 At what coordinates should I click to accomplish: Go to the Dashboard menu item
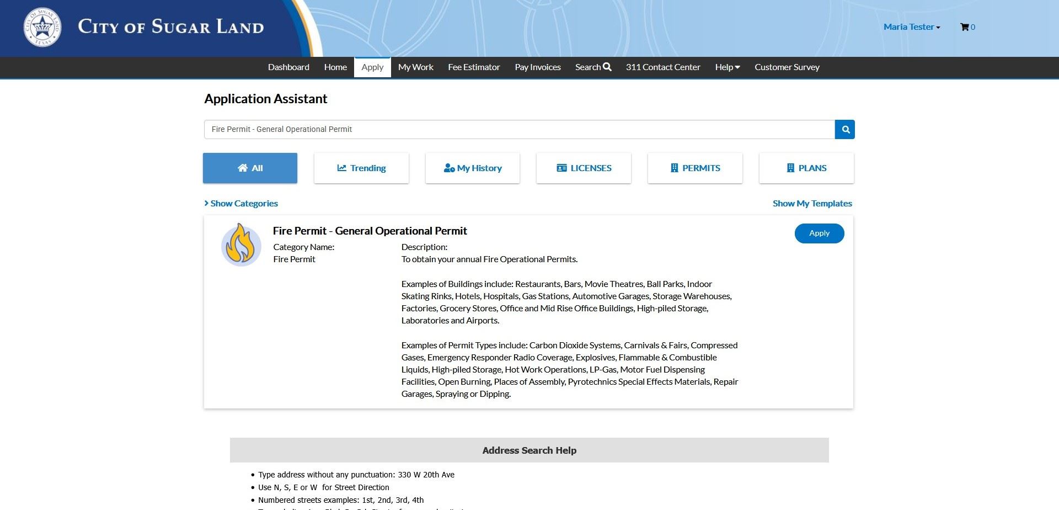[288, 67]
